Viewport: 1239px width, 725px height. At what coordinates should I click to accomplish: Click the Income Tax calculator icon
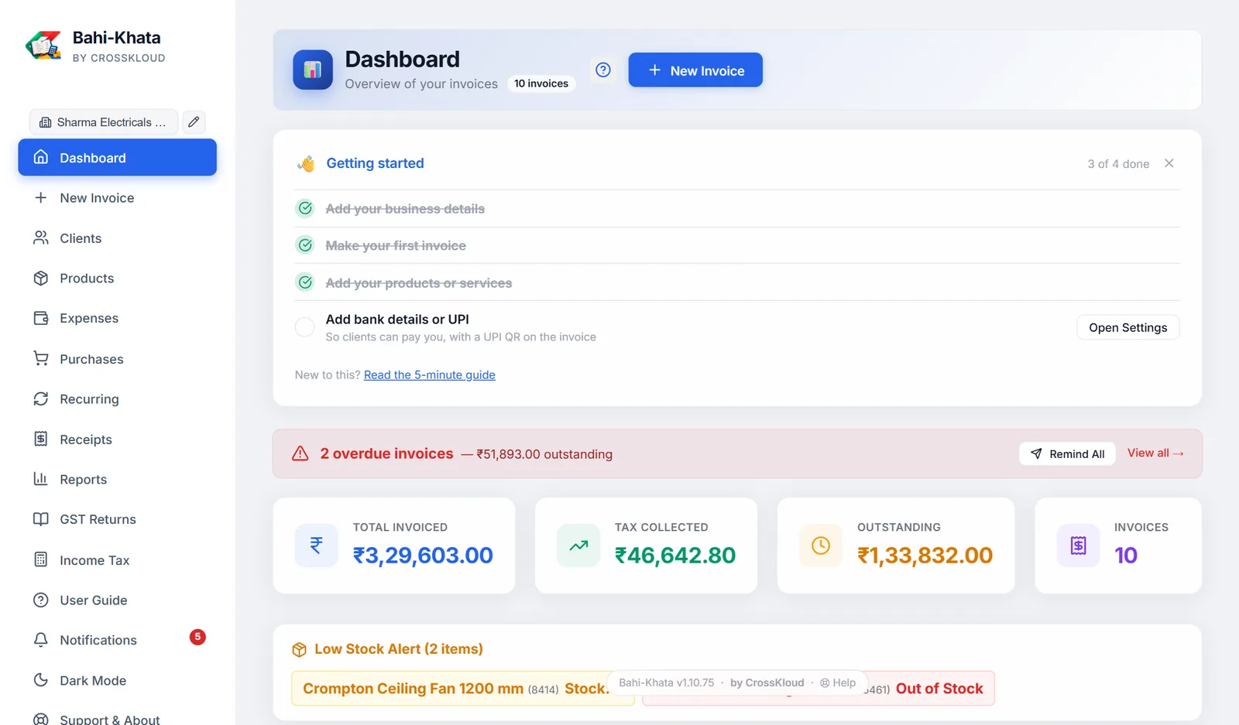pyautogui.click(x=41, y=559)
